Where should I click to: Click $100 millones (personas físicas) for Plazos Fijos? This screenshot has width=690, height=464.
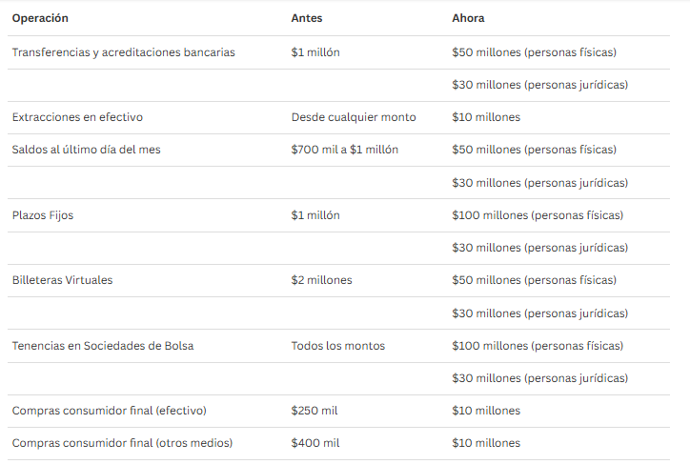[x=538, y=215]
